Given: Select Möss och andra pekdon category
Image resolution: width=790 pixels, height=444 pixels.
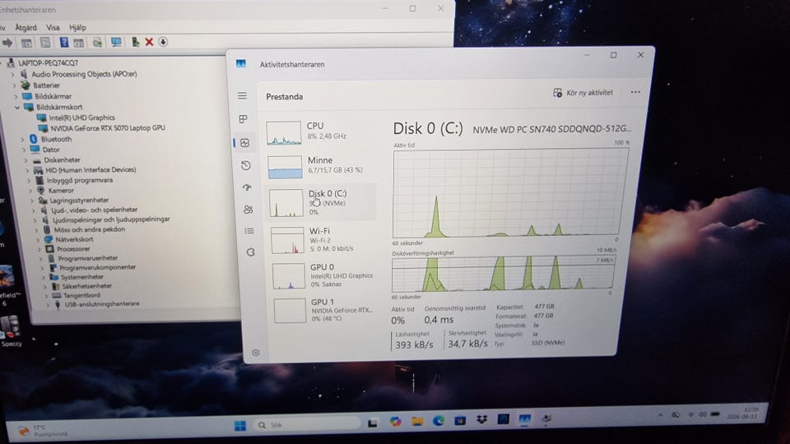Looking at the screenshot, I should (x=89, y=229).
